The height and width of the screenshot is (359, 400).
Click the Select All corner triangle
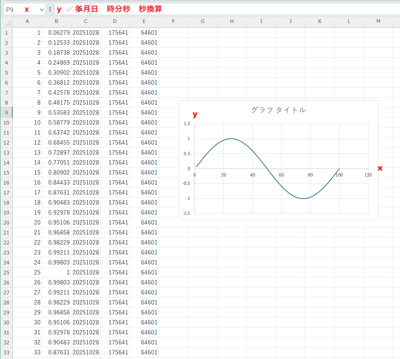coord(7,22)
